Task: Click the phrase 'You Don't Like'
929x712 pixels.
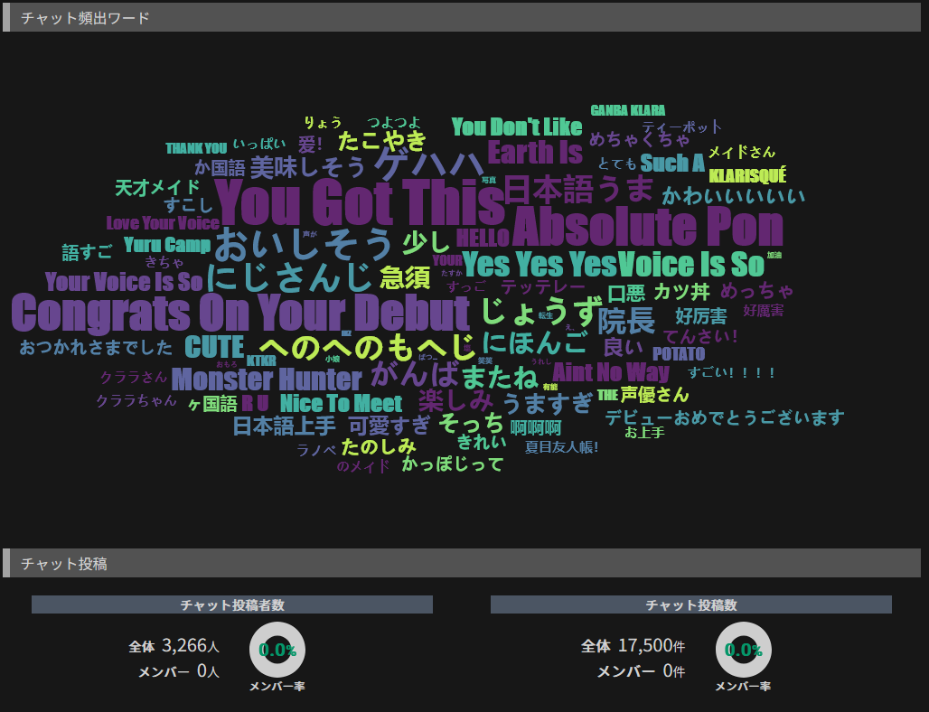Action: pos(517,127)
